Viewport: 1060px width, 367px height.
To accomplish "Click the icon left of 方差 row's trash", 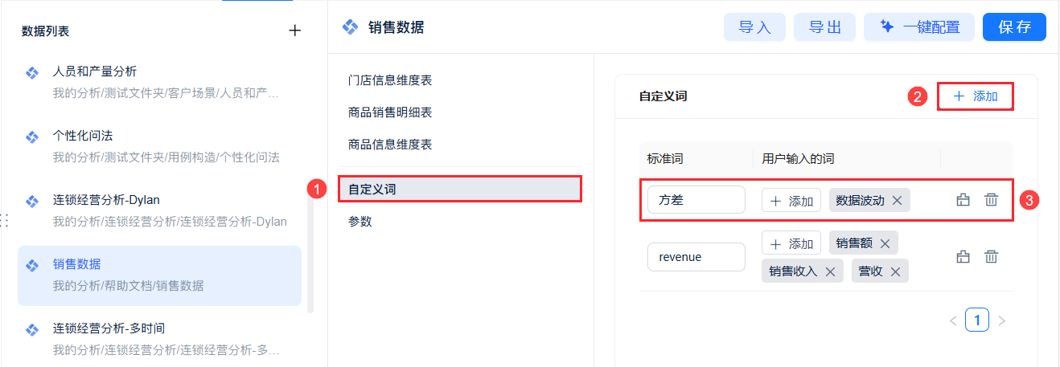I will (x=963, y=200).
